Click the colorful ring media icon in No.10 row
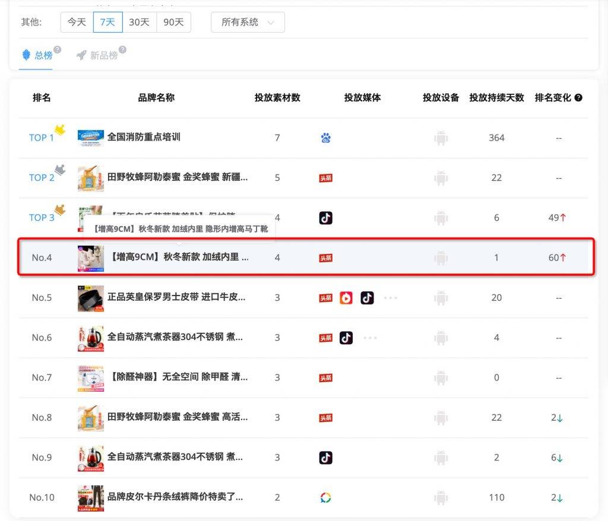This screenshot has width=608, height=521. point(325,497)
